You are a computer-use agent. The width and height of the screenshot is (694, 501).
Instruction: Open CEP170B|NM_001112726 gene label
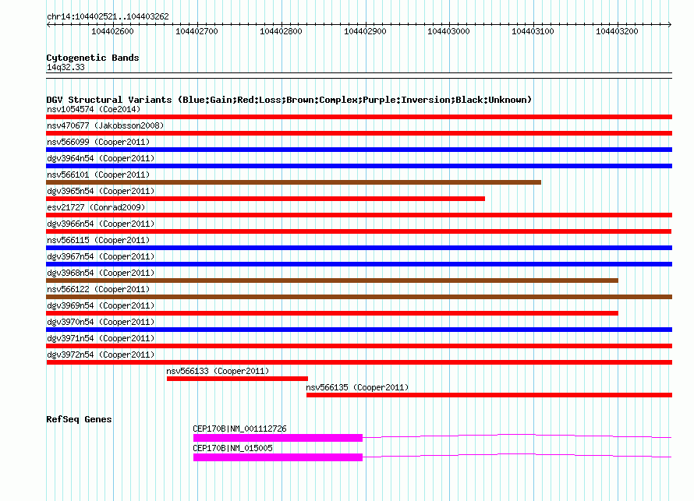click(x=239, y=429)
